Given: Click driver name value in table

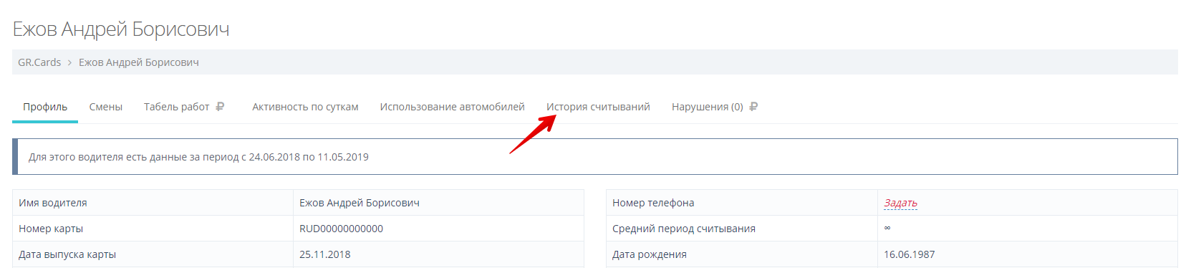Looking at the screenshot, I should pos(360,203).
